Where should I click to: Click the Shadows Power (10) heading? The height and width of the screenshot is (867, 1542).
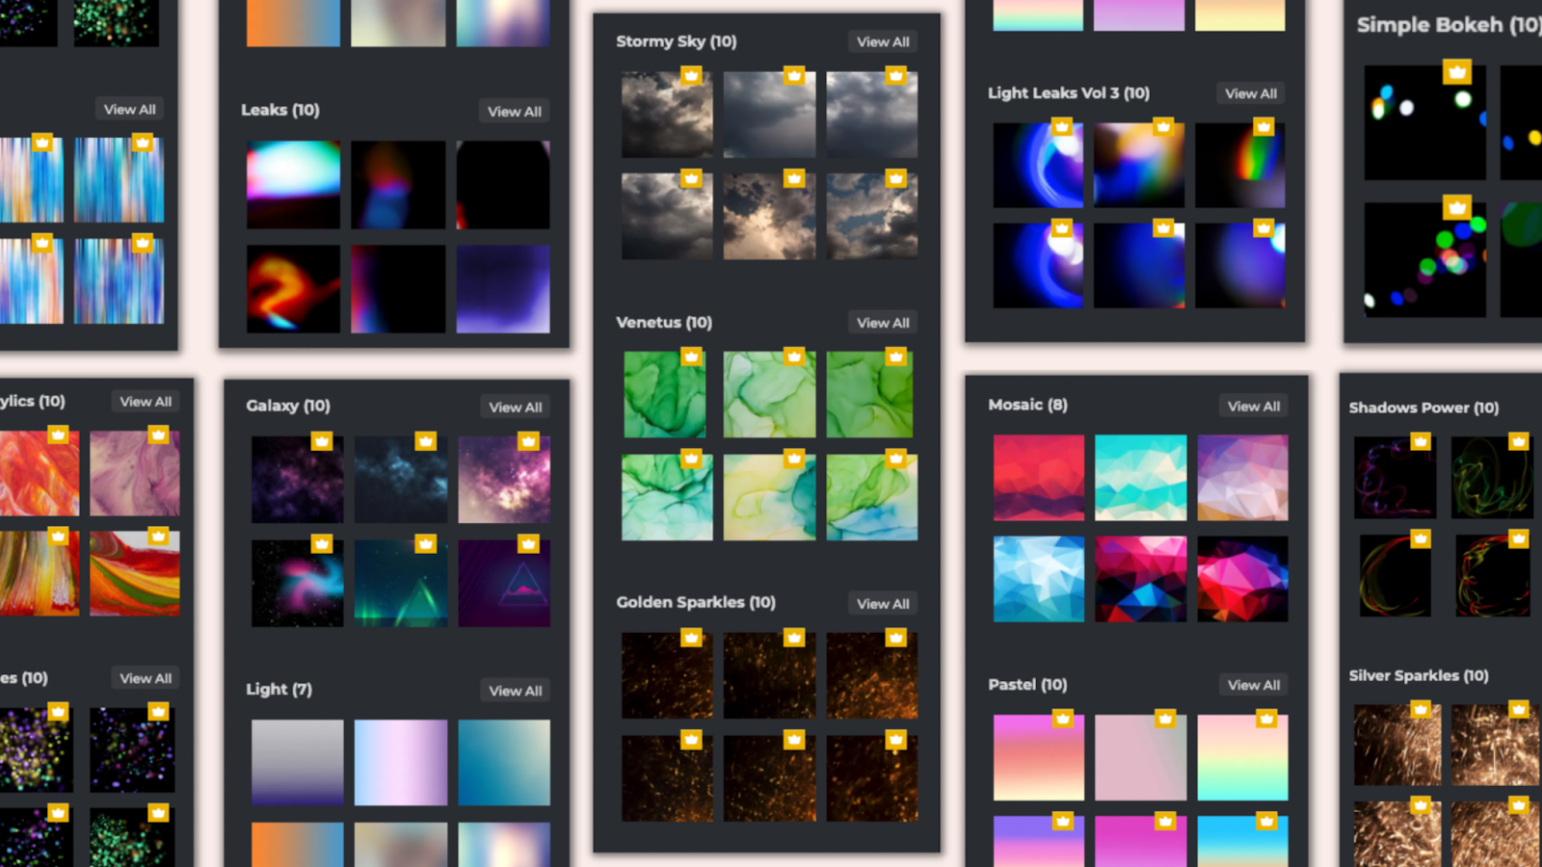pos(1423,407)
